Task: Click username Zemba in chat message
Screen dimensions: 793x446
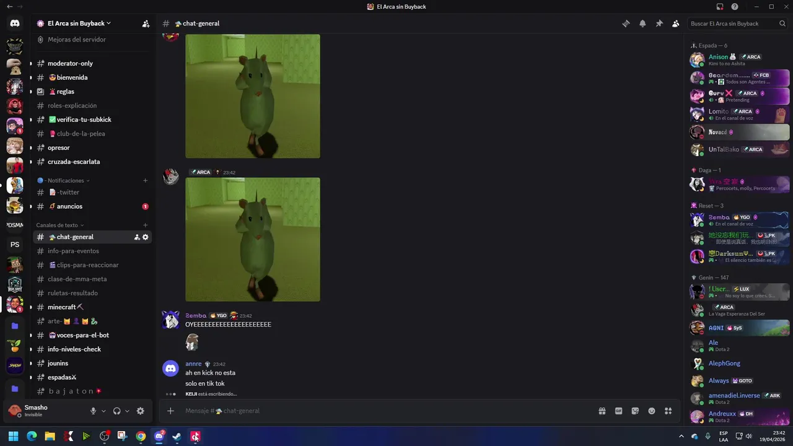Action: [196, 315]
